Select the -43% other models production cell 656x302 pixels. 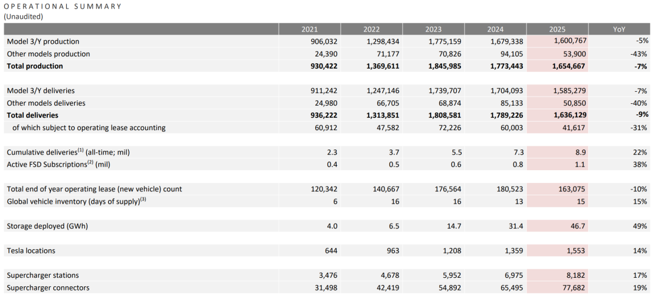tap(639, 53)
